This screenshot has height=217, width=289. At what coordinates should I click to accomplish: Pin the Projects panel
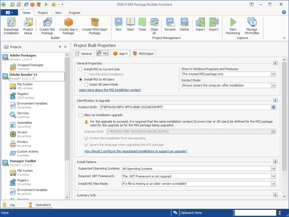point(60,47)
